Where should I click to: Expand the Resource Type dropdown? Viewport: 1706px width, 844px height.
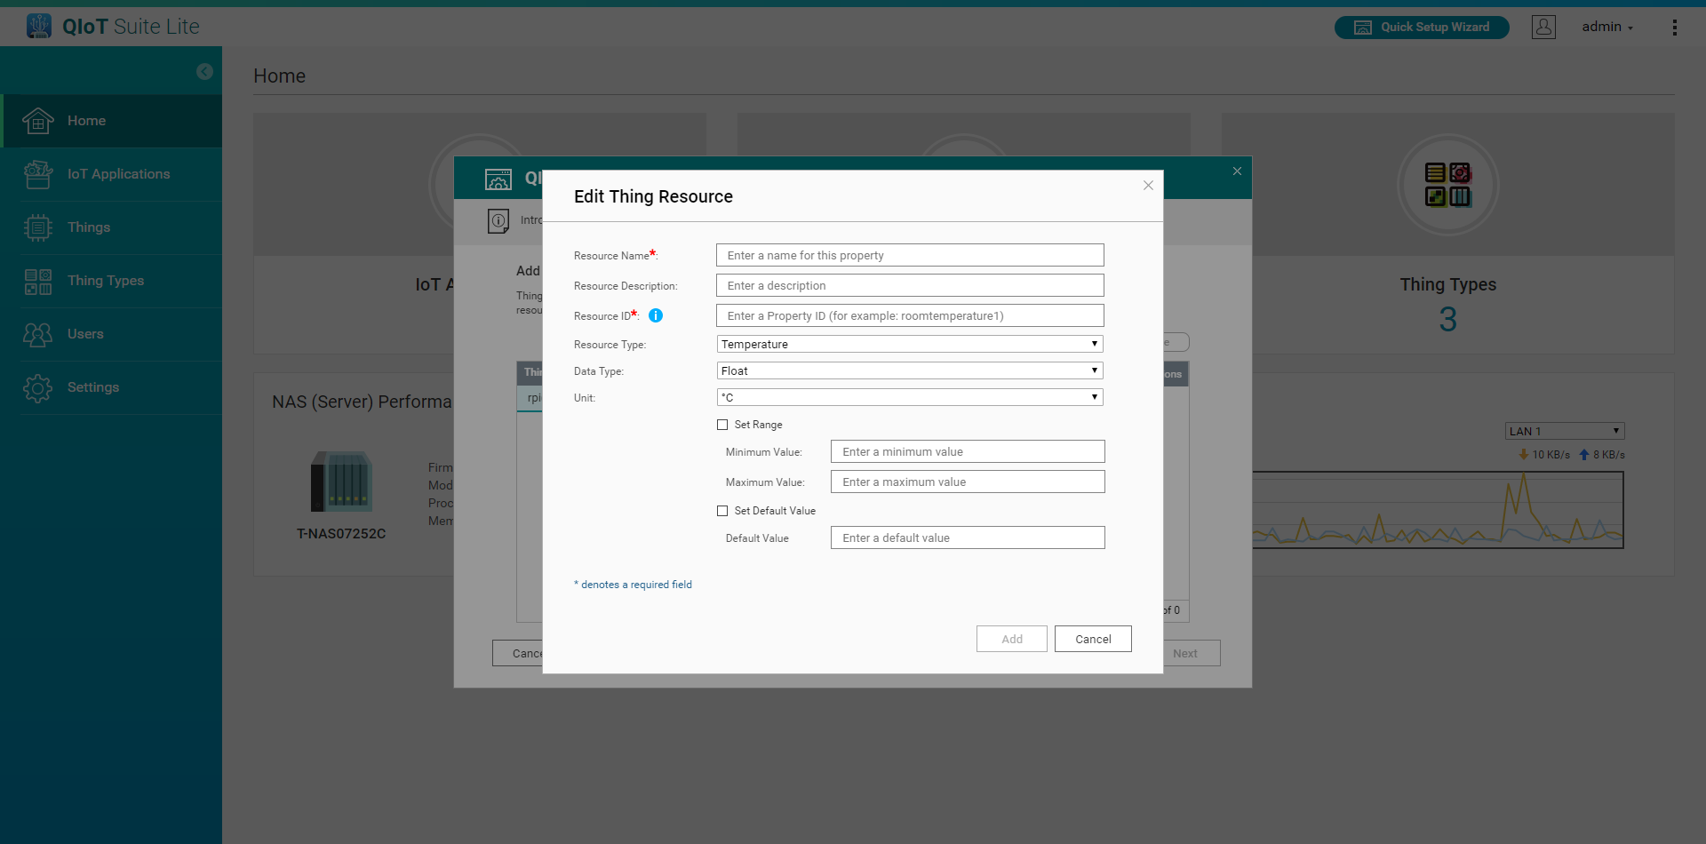pos(909,344)
